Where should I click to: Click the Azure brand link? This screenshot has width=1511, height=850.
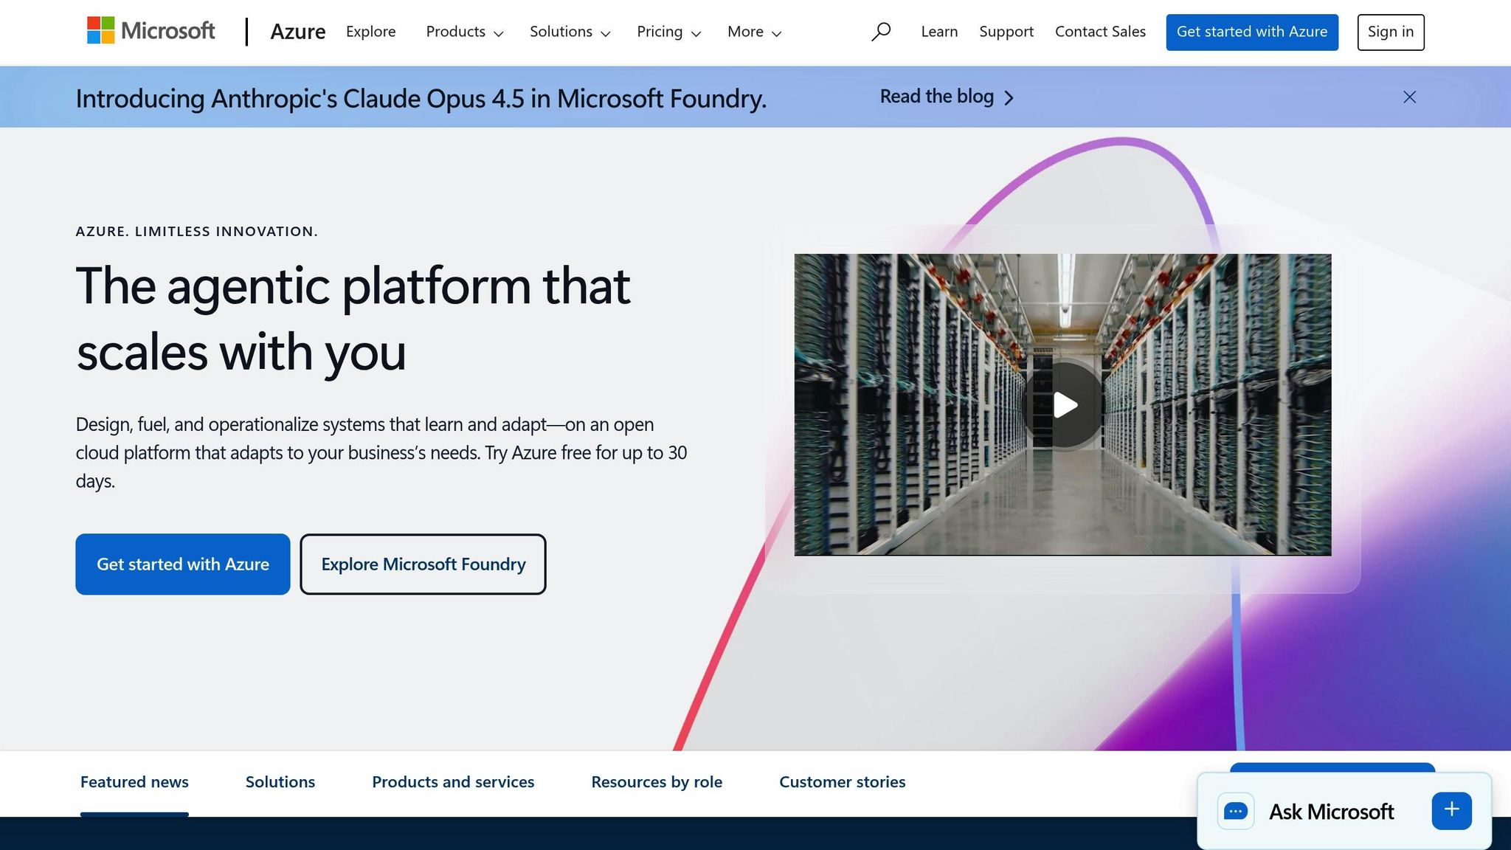click(297, 32)
